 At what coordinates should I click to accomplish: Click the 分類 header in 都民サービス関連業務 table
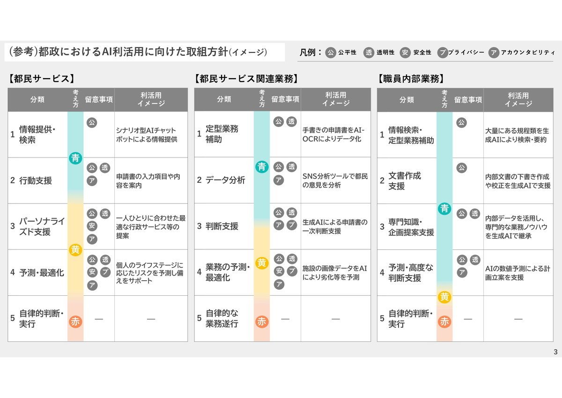224,99
